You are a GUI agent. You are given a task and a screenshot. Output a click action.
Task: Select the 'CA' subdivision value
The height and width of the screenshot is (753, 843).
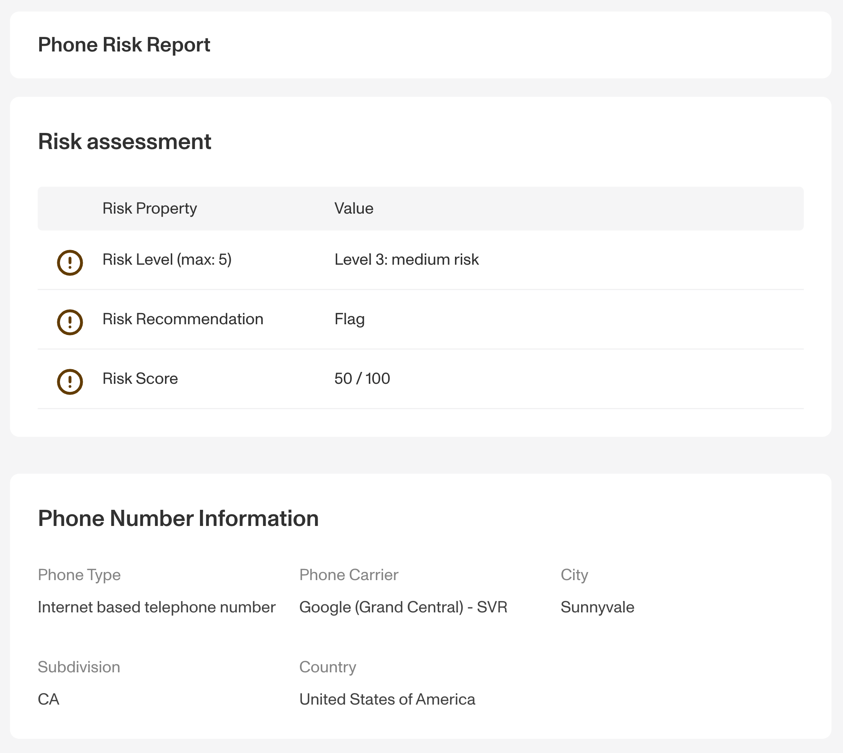(48, 700)
